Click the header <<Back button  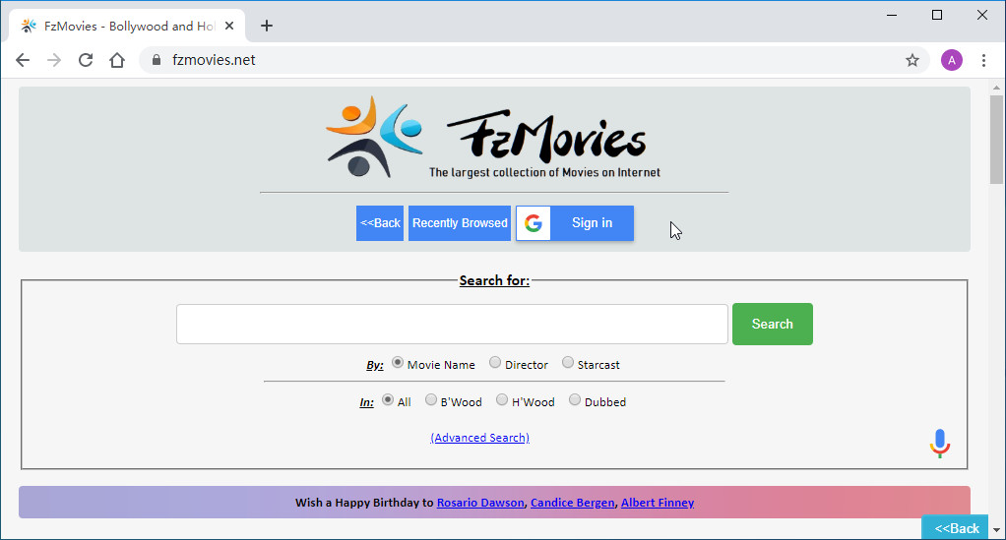pos(380,223)
